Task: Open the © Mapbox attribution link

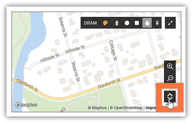Action: point(97,108)
